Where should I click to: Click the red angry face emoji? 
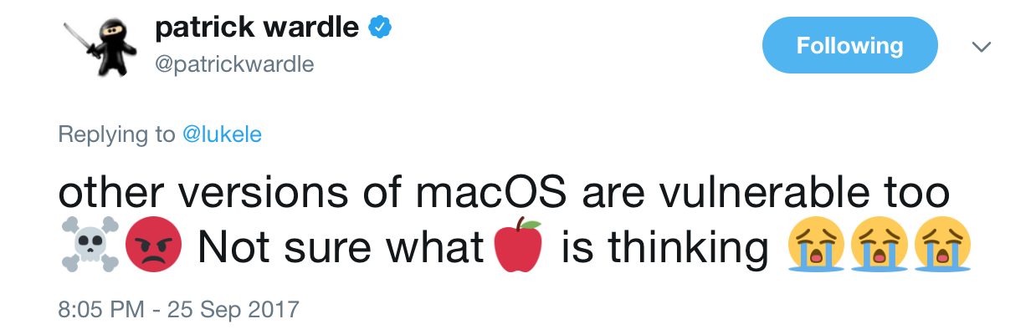pyautogui.click(x=152, y=246)
